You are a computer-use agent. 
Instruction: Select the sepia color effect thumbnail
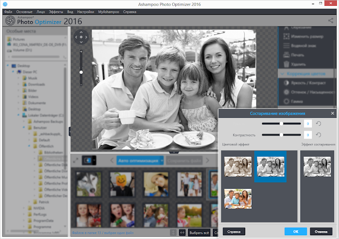pos(238,167)
